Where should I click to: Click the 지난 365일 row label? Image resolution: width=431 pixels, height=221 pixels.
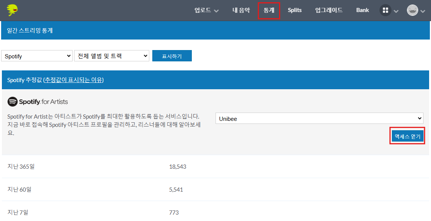click(21, 166)
